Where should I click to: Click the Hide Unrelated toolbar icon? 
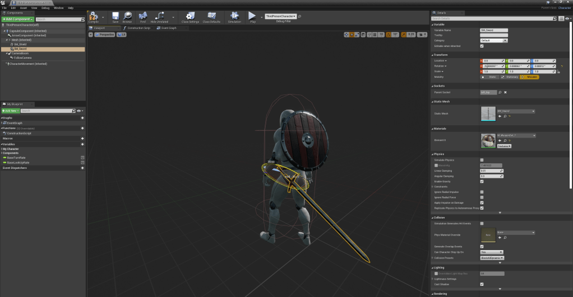coord(160,17)
